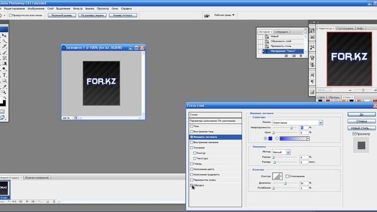Enable the Тиснение checkbox
Viewport: 377px width, 212px height.
(x=191, y=148)
